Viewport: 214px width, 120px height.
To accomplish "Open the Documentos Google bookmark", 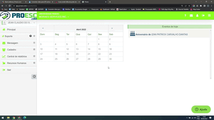I will (80, 9).
